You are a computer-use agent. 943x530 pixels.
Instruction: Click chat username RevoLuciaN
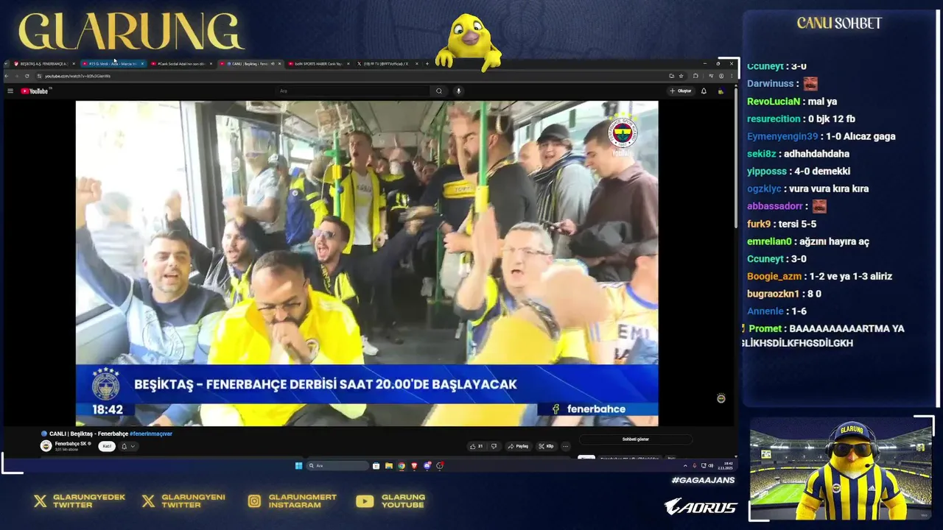pos(774,102)
